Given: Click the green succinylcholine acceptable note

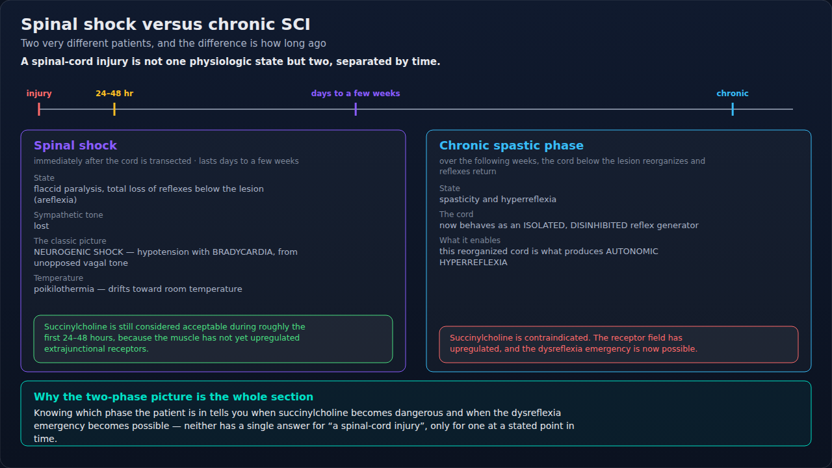Looking at the screenshot, I should (x=213, y=339).
